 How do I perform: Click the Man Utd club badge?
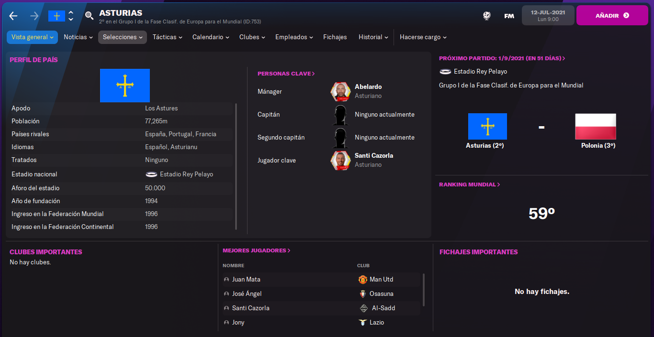pyautogui.click(x=362, y=279)
